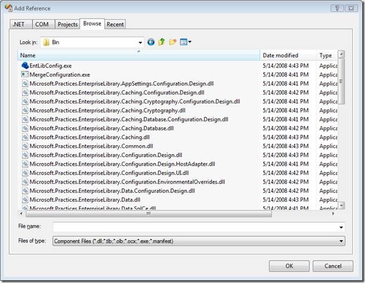
Task: Click icon of EnterpriseLibrary.Caching.dll
Action: click(x=25, y=137)
